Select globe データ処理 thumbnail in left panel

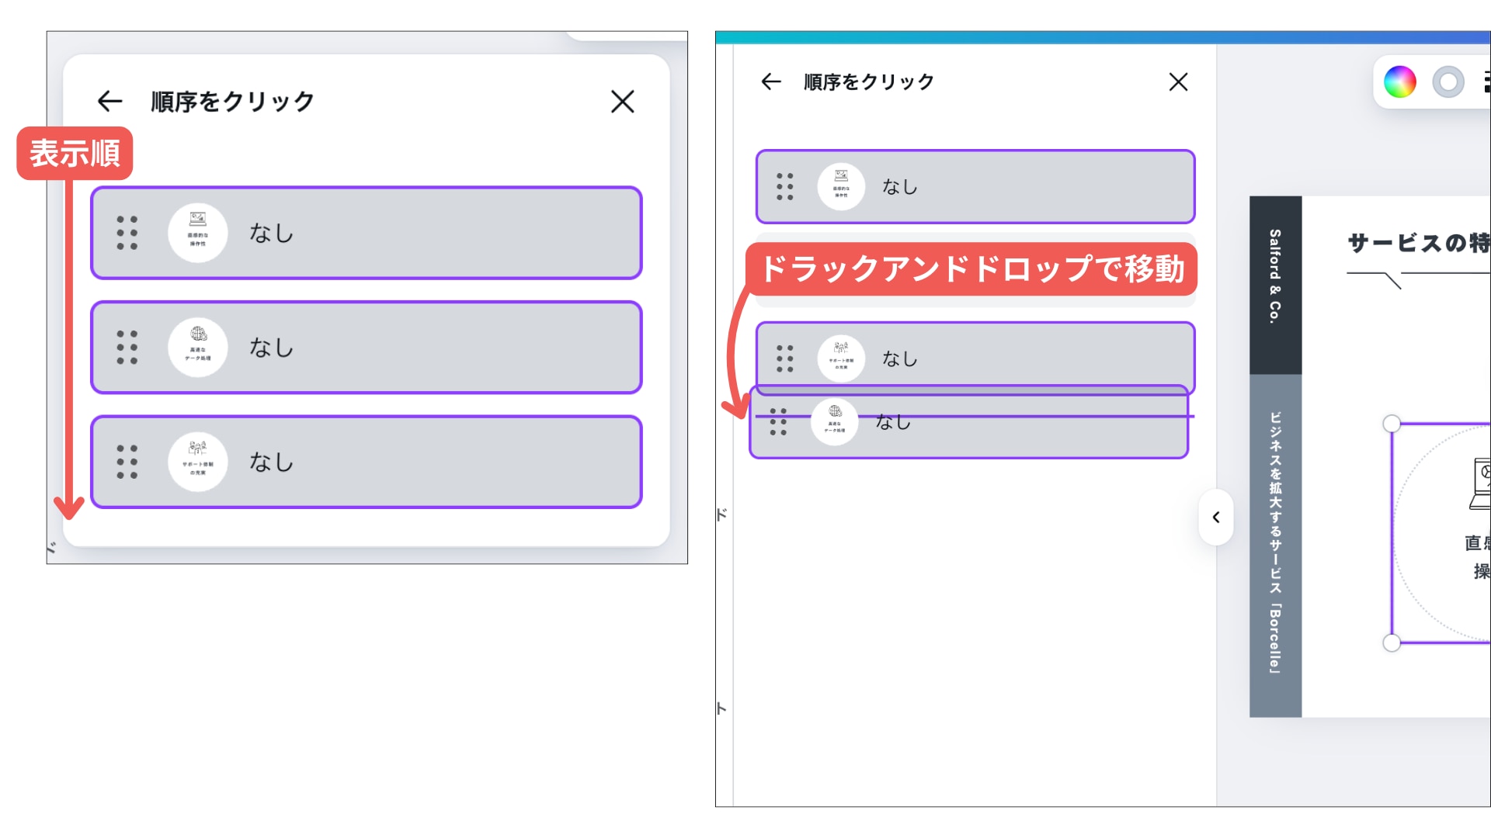point(198,347)
